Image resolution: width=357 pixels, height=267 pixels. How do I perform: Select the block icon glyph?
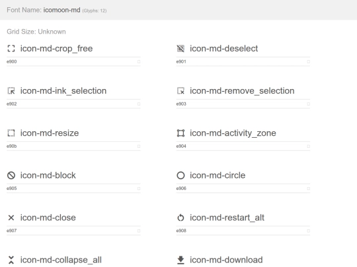11,175
